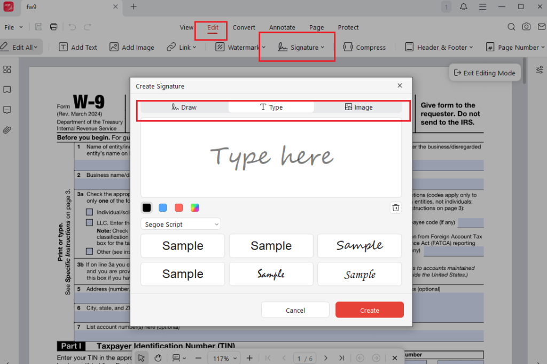Close the Create Signature dialog
The image size is (547, 364).
click(x=400, y=86)
